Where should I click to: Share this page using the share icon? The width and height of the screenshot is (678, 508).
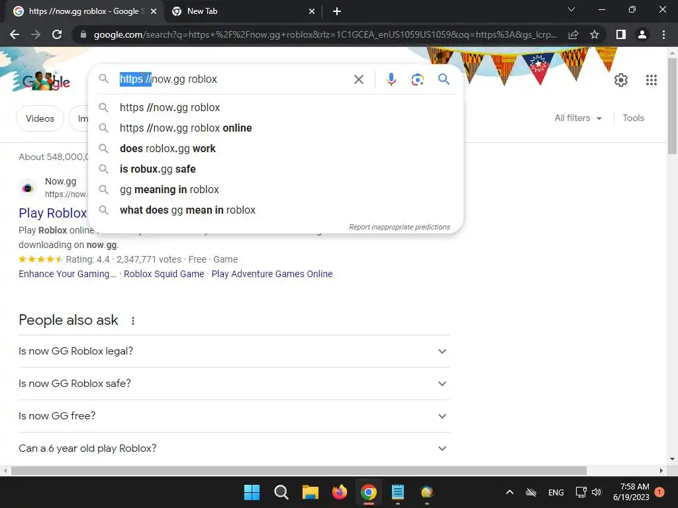(x=573, y=34)
